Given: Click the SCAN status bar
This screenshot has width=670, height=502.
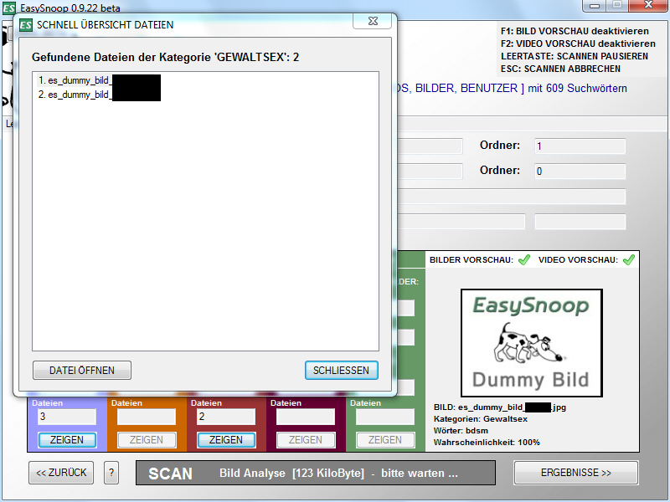Looking at the screenshot, I should tap(316, 473).
